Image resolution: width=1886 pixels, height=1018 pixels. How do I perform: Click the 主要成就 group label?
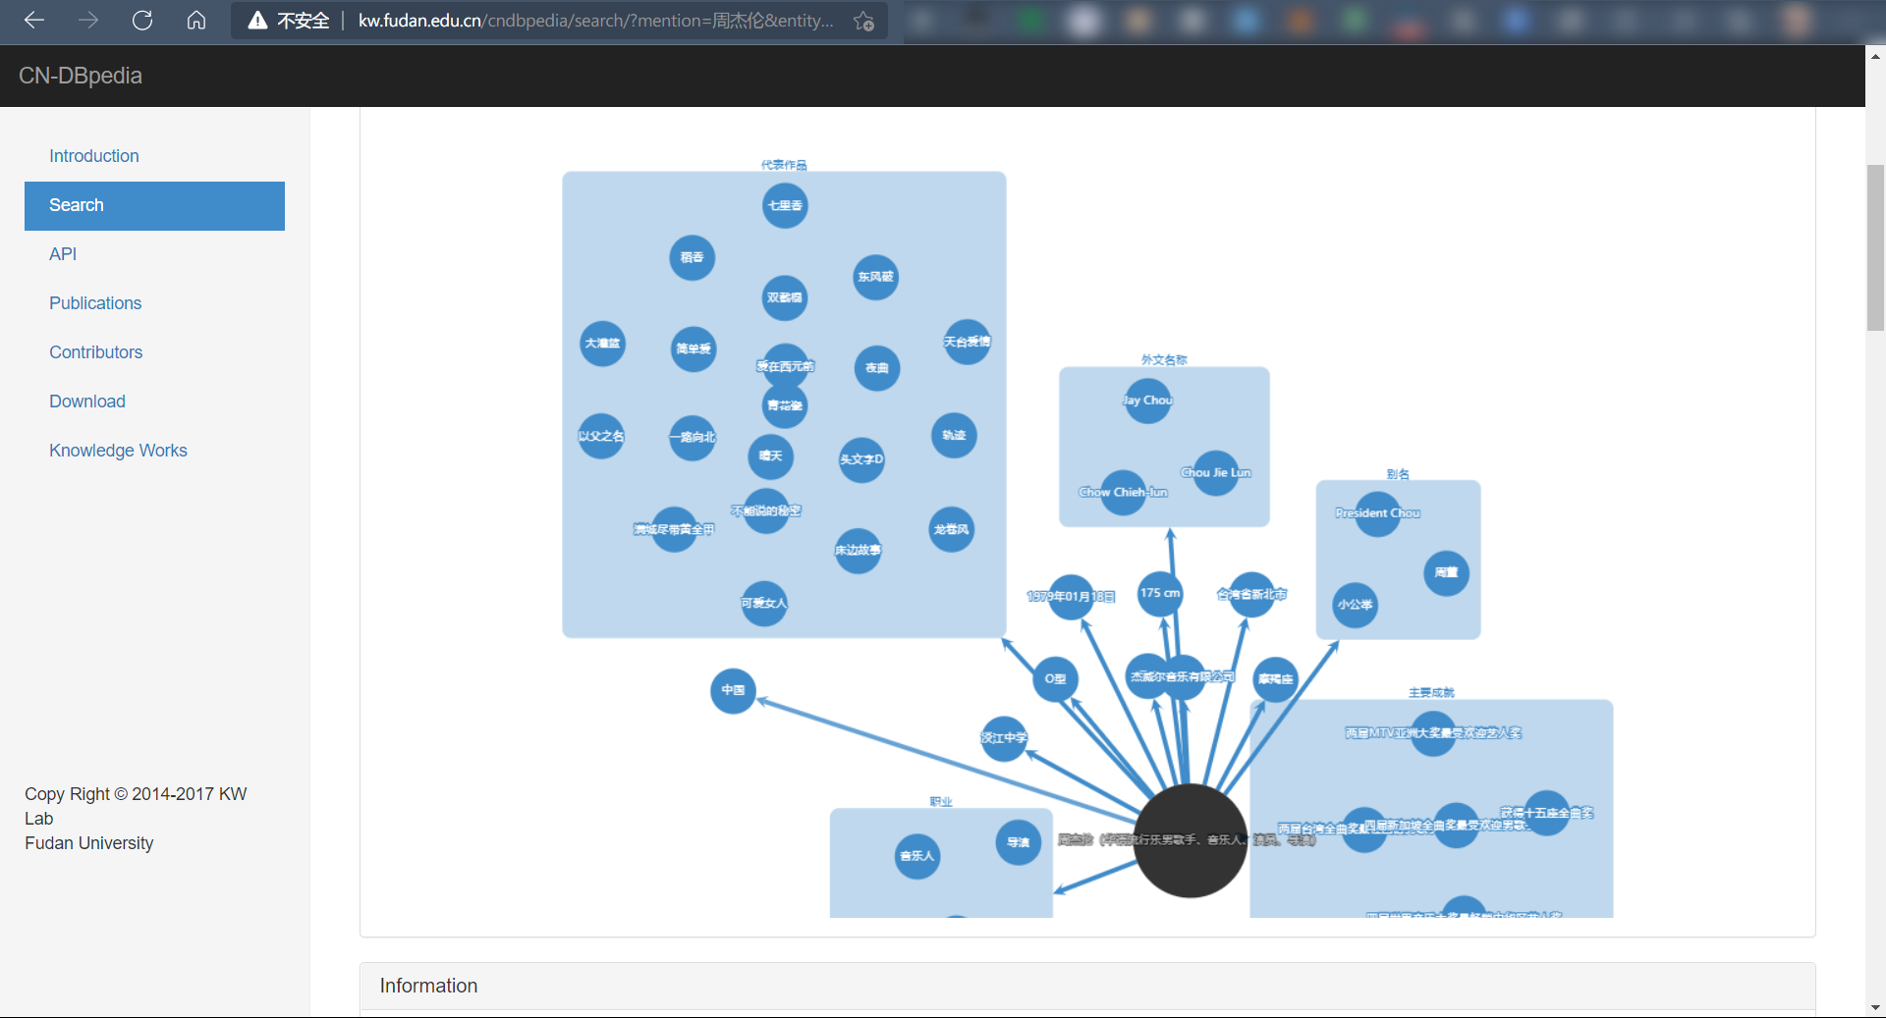(x=1431, y=693)
